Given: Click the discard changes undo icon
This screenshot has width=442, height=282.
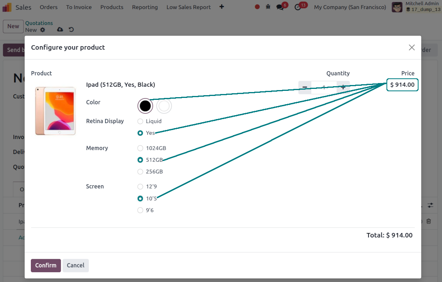Looking at the screenshot, I should [71, 30].
